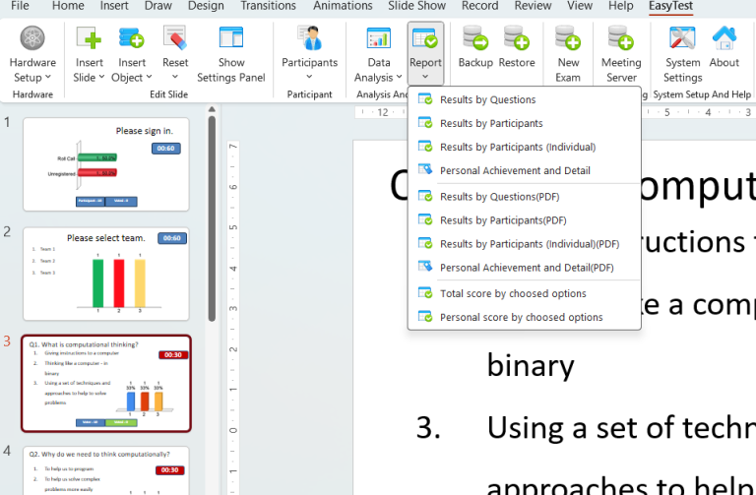Switch to the Review tab
The width and height of the screenshot is (756, 495).
533,6
